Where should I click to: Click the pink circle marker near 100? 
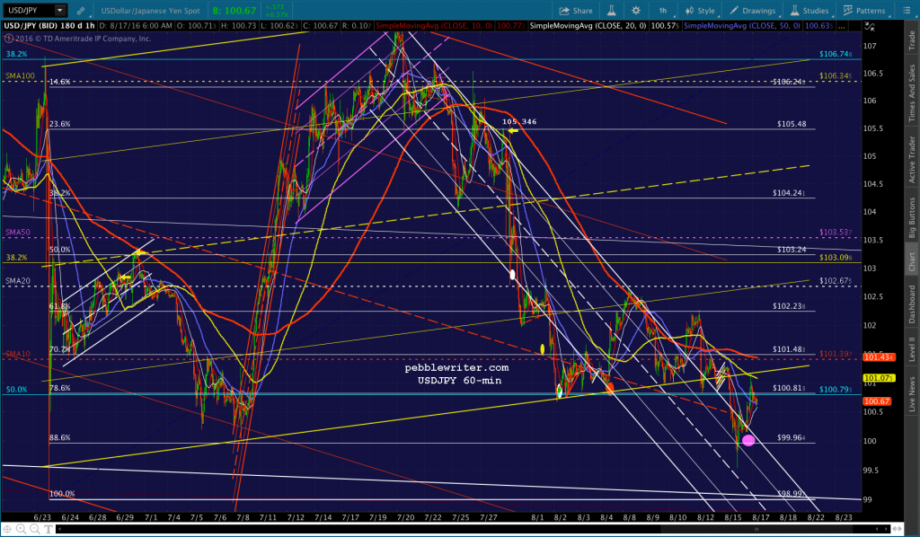click(x=748, y=440)
